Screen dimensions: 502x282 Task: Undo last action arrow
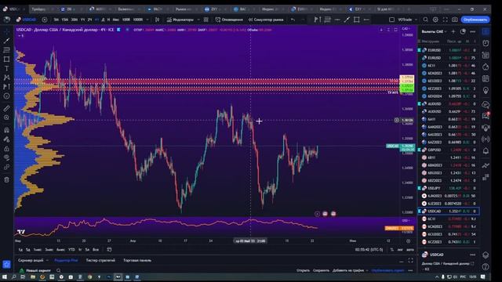[293, 20]
